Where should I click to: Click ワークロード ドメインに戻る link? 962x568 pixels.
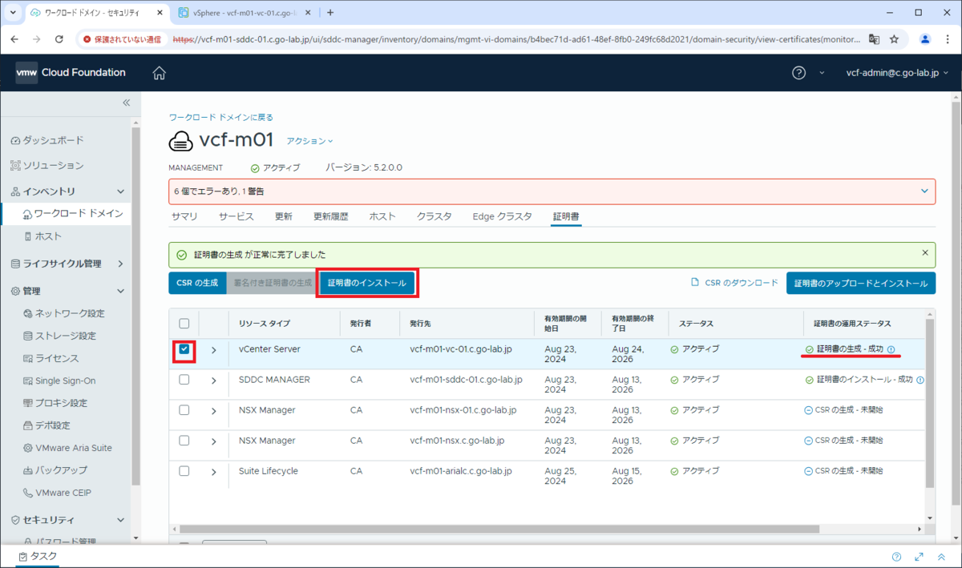[x=220, y=117]
